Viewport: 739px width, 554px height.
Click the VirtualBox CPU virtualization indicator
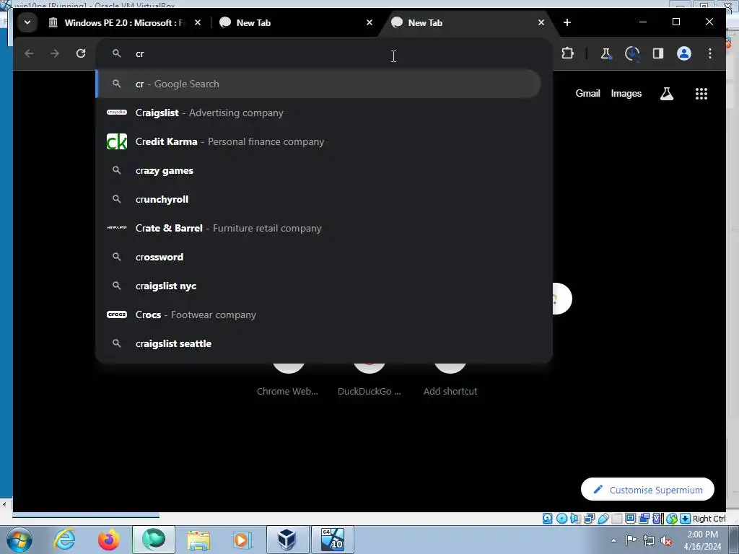(657, 519)
